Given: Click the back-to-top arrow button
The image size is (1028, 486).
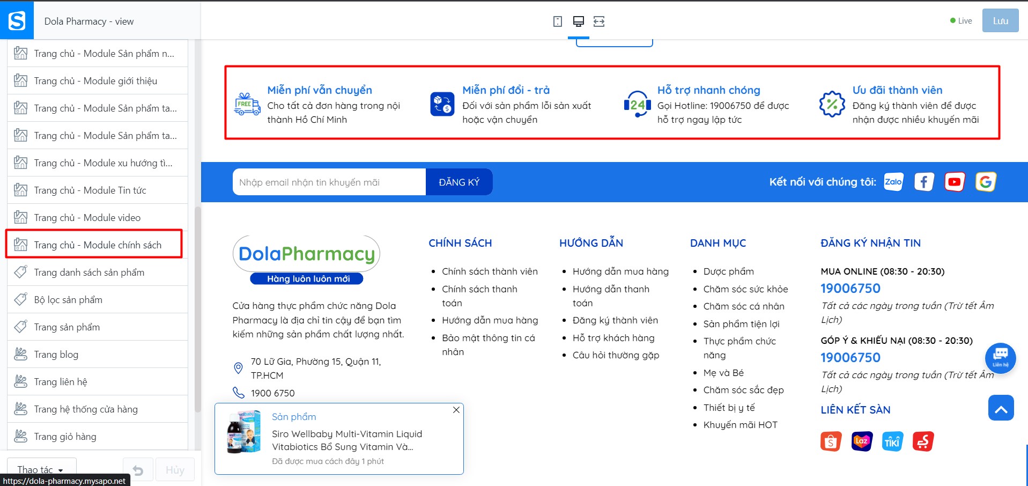Looking at the screenshot, I should coord(1001,408).
